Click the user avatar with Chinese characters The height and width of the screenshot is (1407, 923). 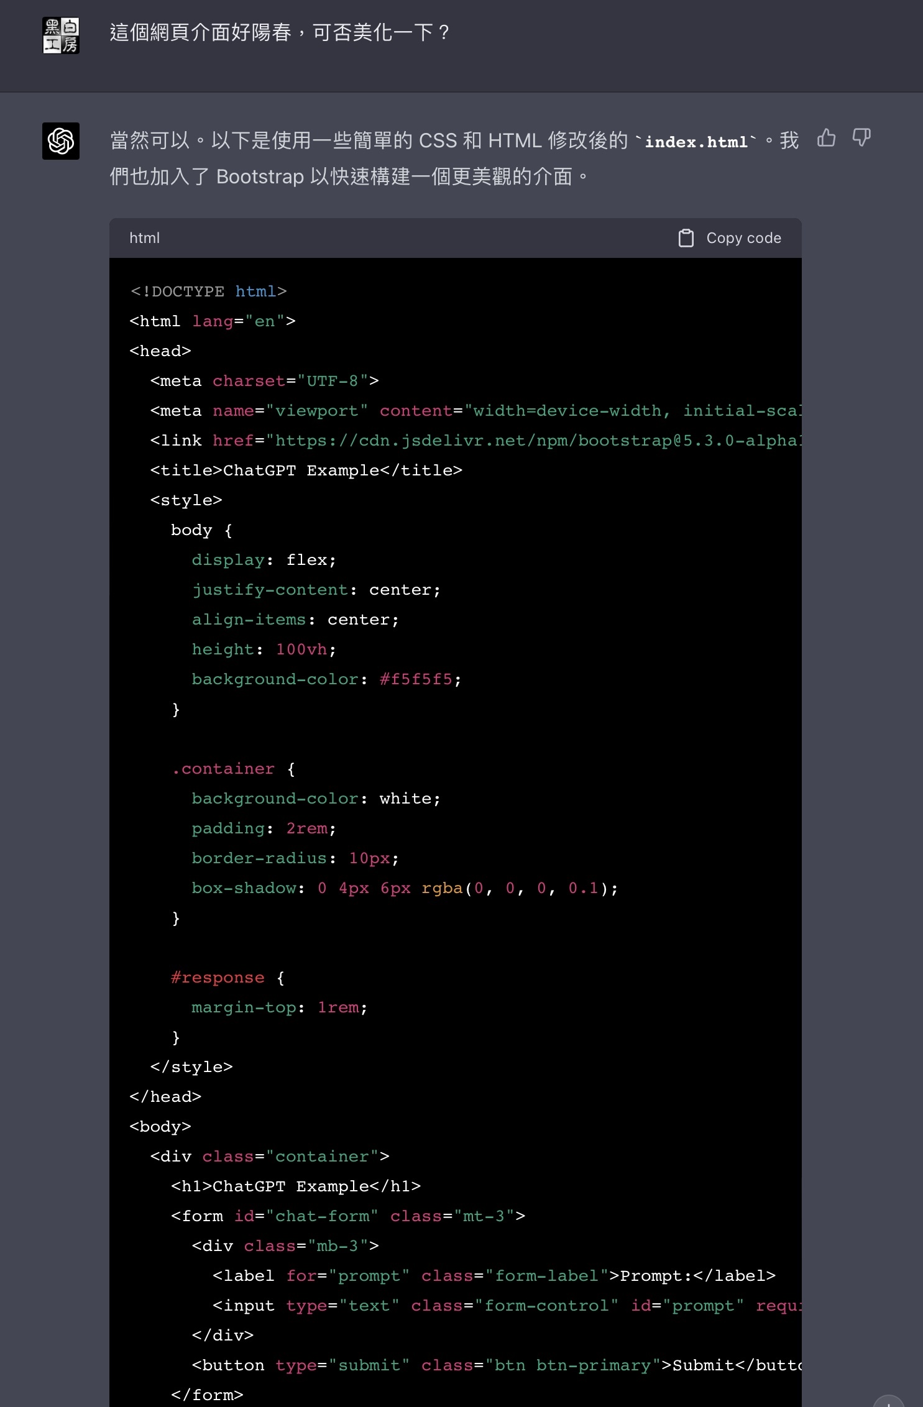61,35
